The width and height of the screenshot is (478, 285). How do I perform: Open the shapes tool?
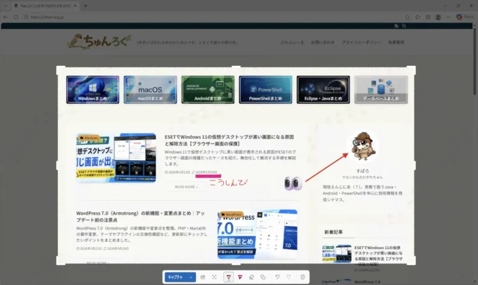pyautogui.click(x=263, y=277)
